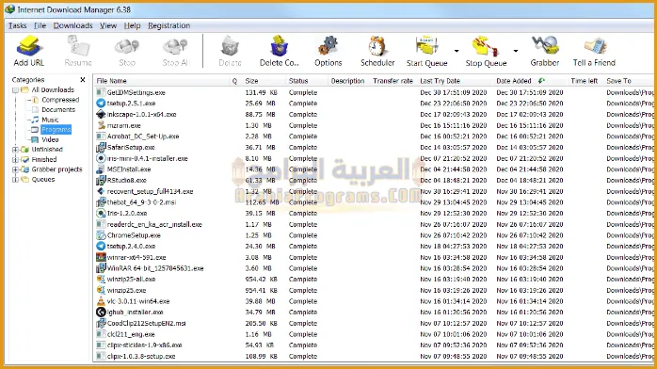
Task: Expand the Queues tree node
Action: tap(15, 180)
